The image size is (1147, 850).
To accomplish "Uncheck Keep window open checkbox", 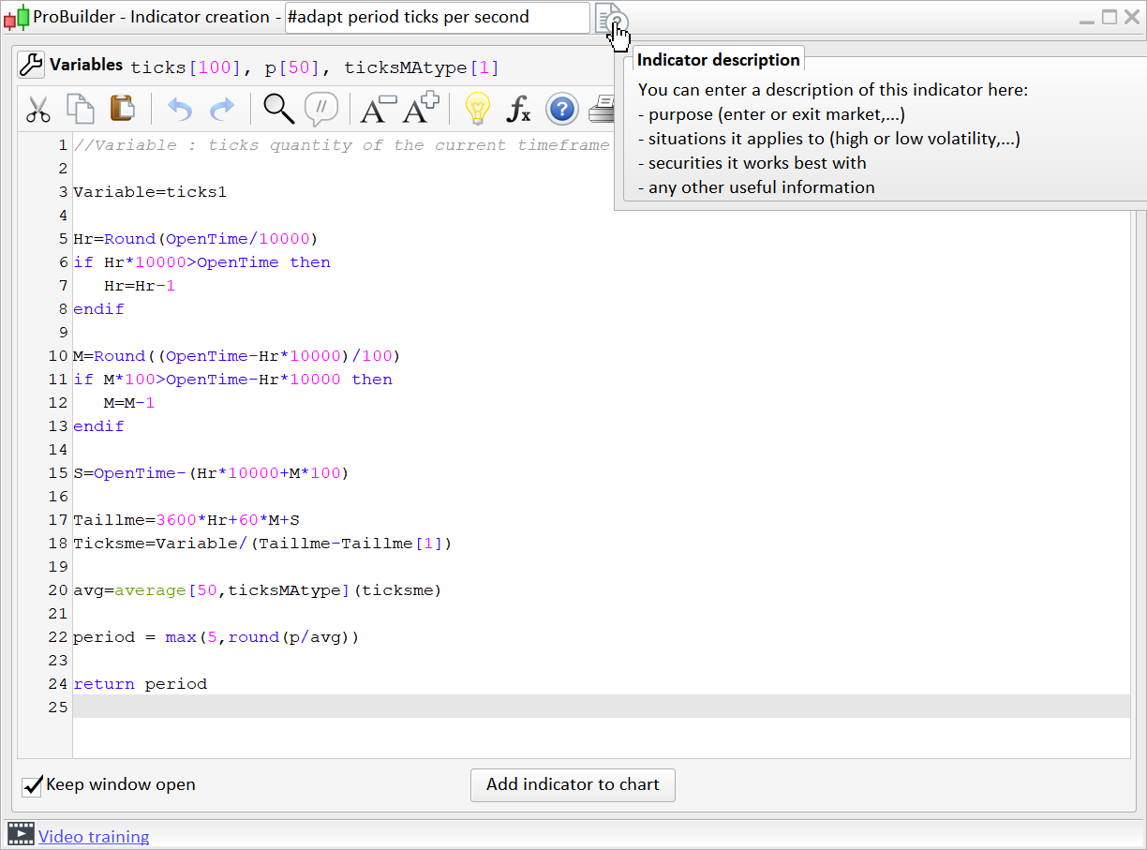I will coord(32,785).
